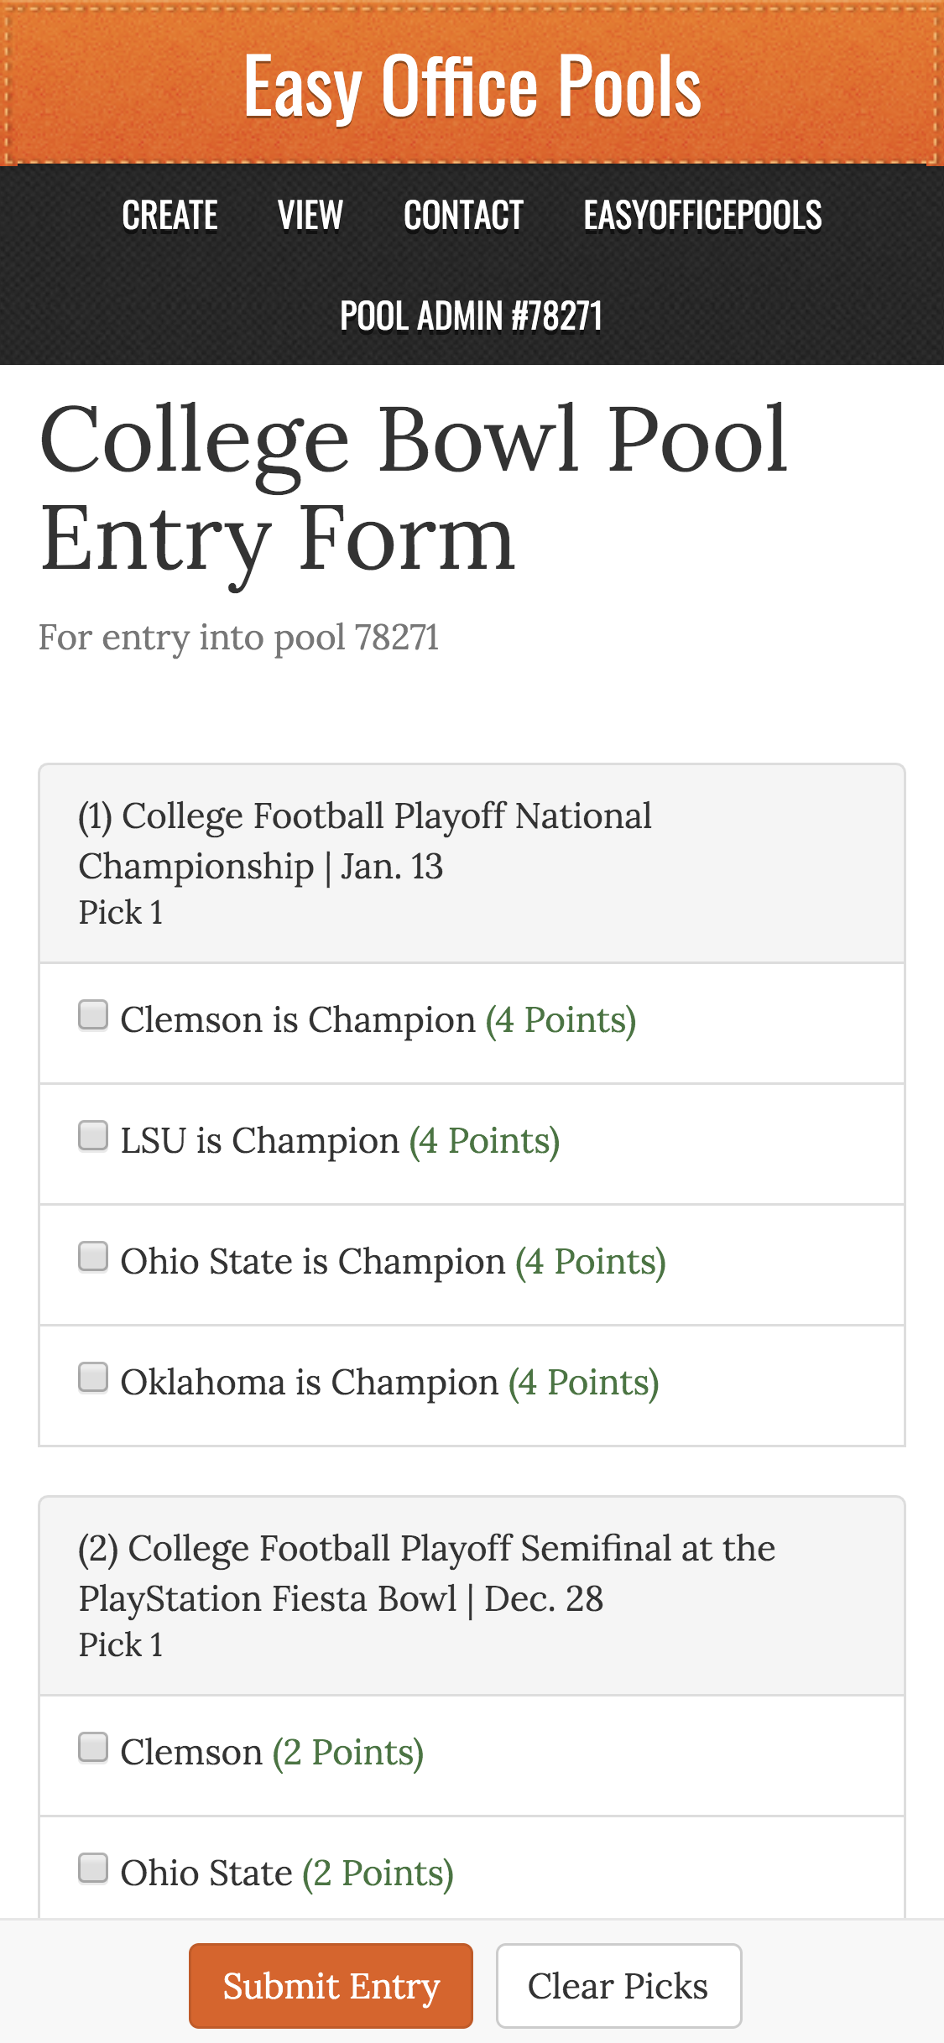The width and height of the screenshot is (944, 2043).
Task: Check Ohio State for the Fiesta Bowl semifinal
Action: pos(92,1868)
